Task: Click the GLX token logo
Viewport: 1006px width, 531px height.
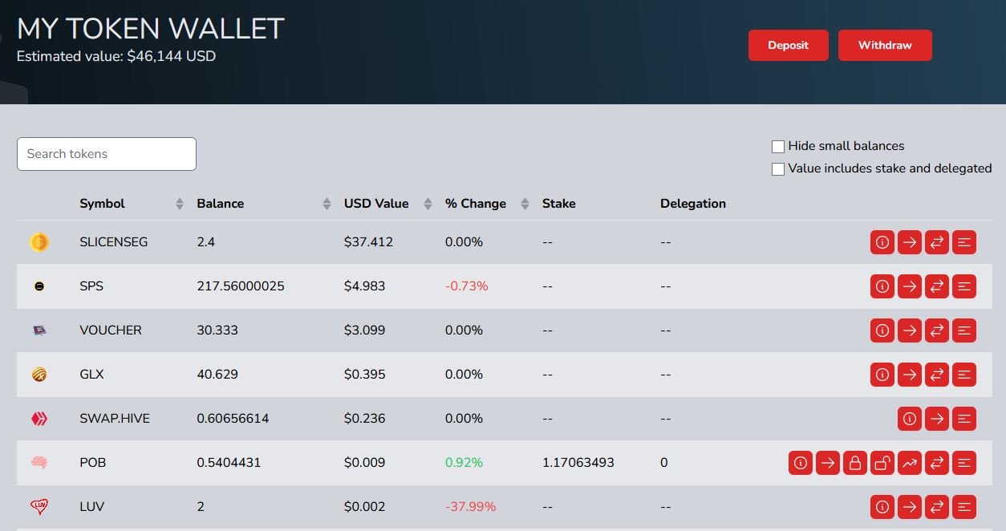Action: [x=39, y=375]
